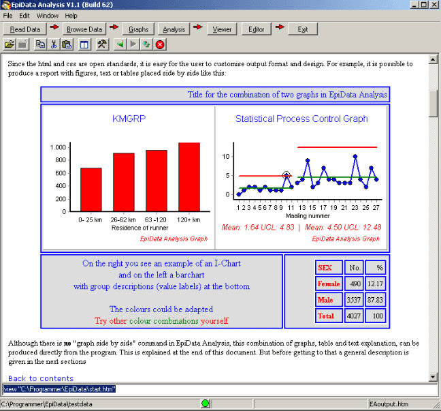Click the Exit button
The height and width of the screenshot is (411, 441).
303,29
